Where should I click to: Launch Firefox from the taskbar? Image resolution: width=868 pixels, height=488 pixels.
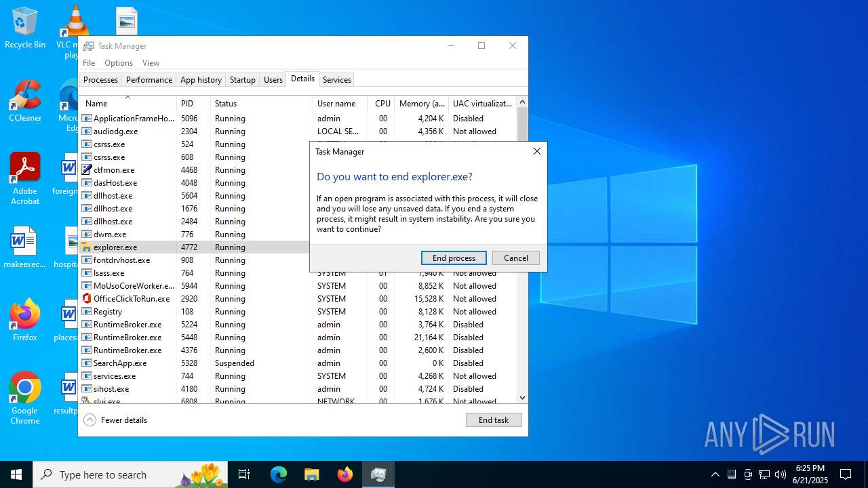pyautogui.click(x=345, y=474)
